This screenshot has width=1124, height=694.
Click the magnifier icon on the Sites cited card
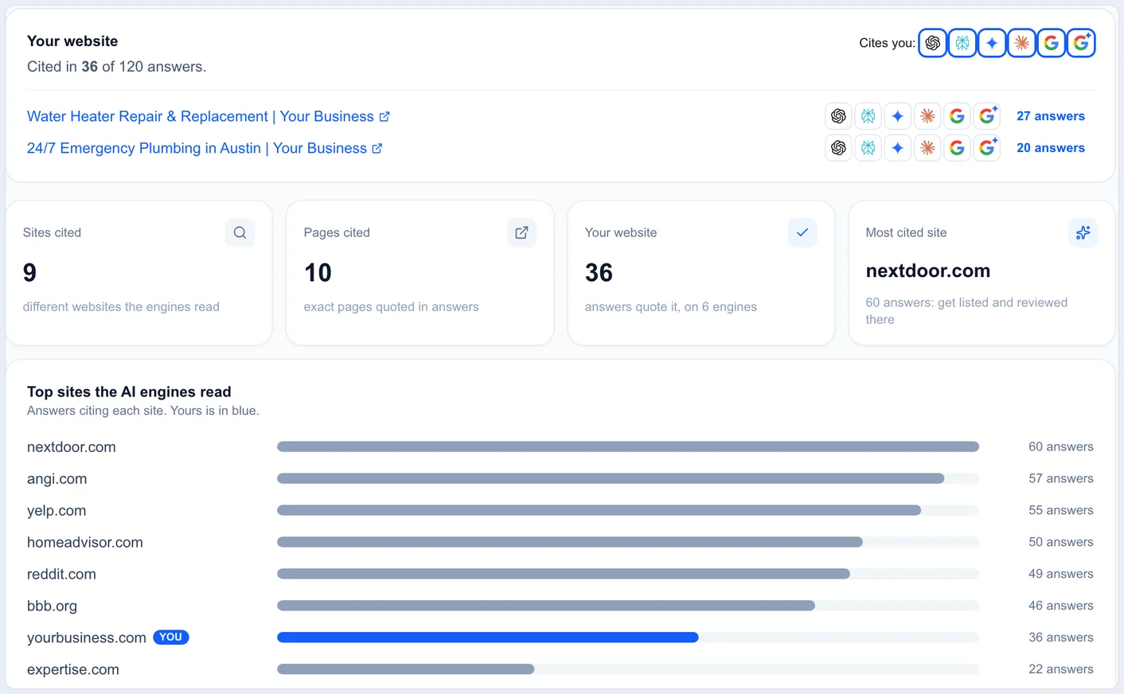point(240,232)
